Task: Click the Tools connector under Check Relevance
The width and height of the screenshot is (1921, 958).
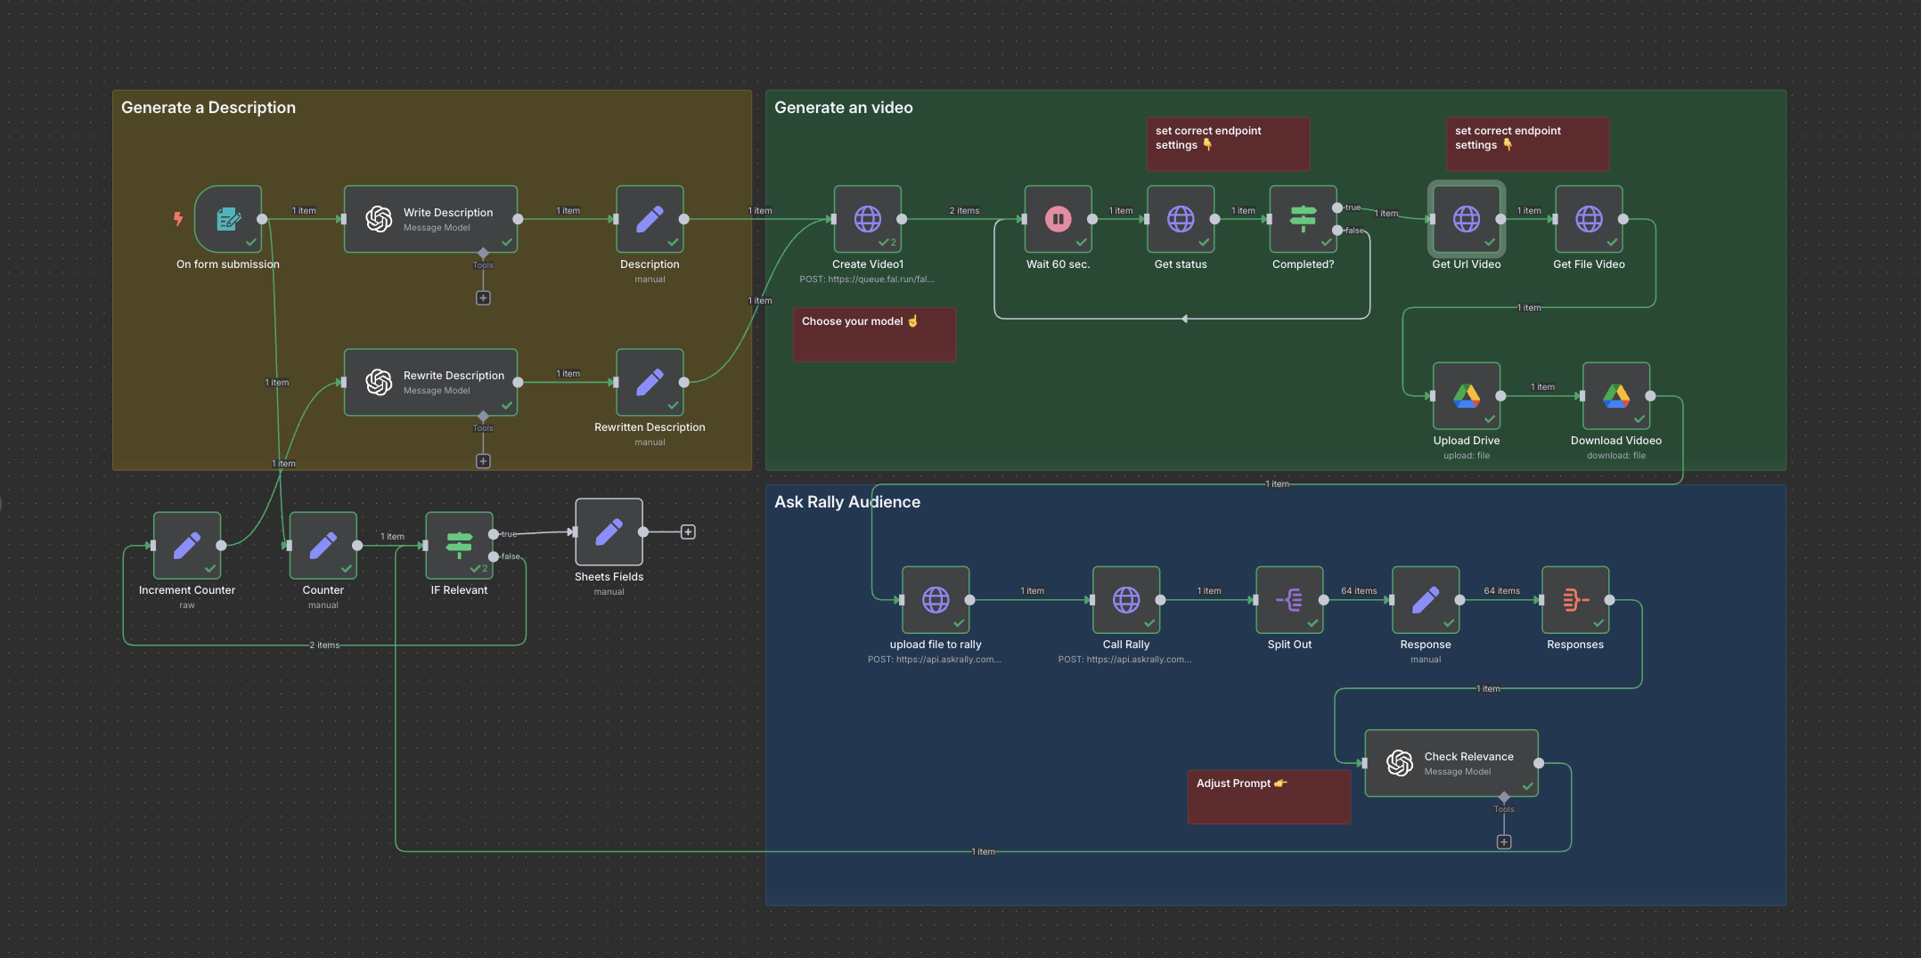Action: [x=1504, y=798]
